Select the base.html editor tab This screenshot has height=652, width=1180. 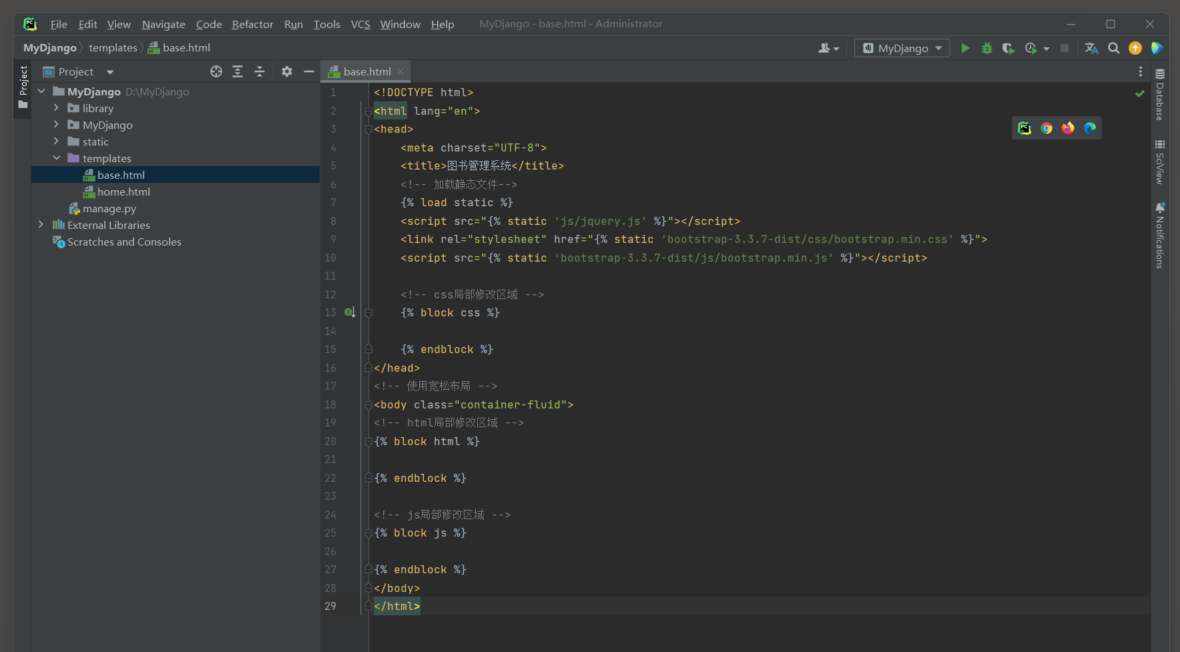(x=366, y=71)
